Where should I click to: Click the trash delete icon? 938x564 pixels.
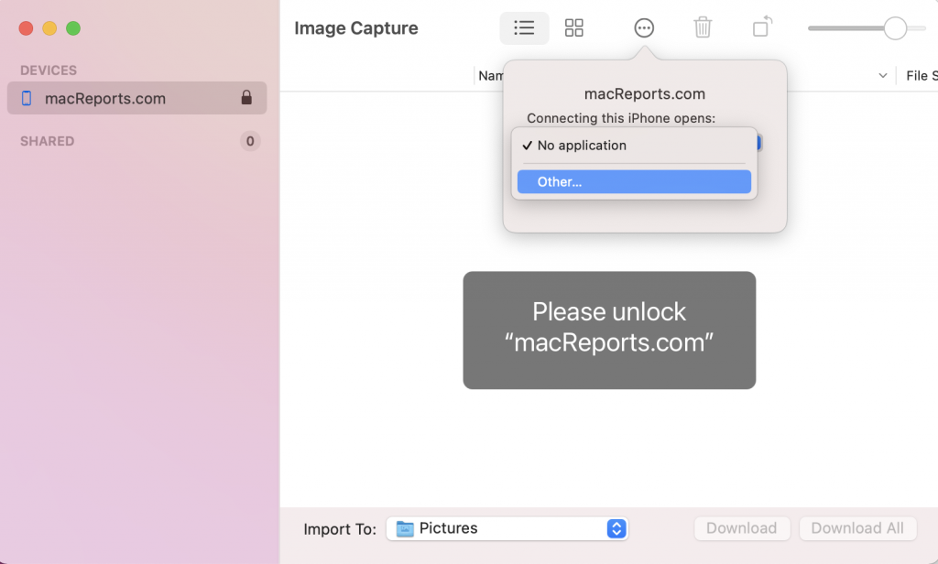pos(703,27)
